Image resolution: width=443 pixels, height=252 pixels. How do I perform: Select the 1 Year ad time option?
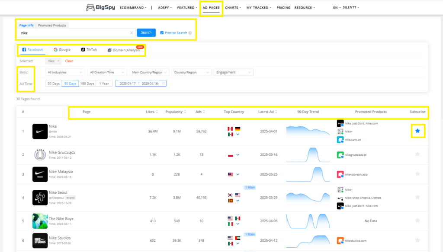(x=104, y=83)
